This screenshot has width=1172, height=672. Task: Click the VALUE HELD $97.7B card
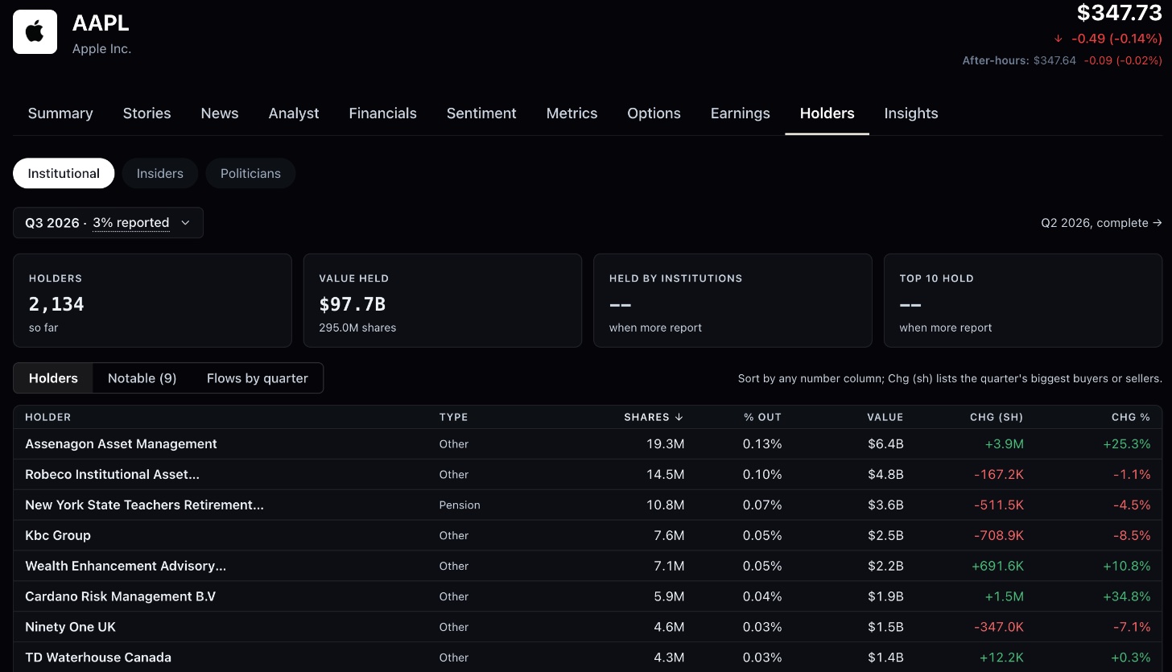coord(443,301)
